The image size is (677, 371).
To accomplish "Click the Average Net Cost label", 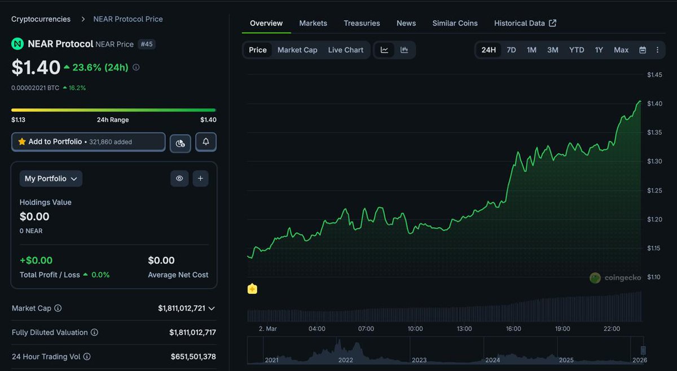I will coord(178,275).
